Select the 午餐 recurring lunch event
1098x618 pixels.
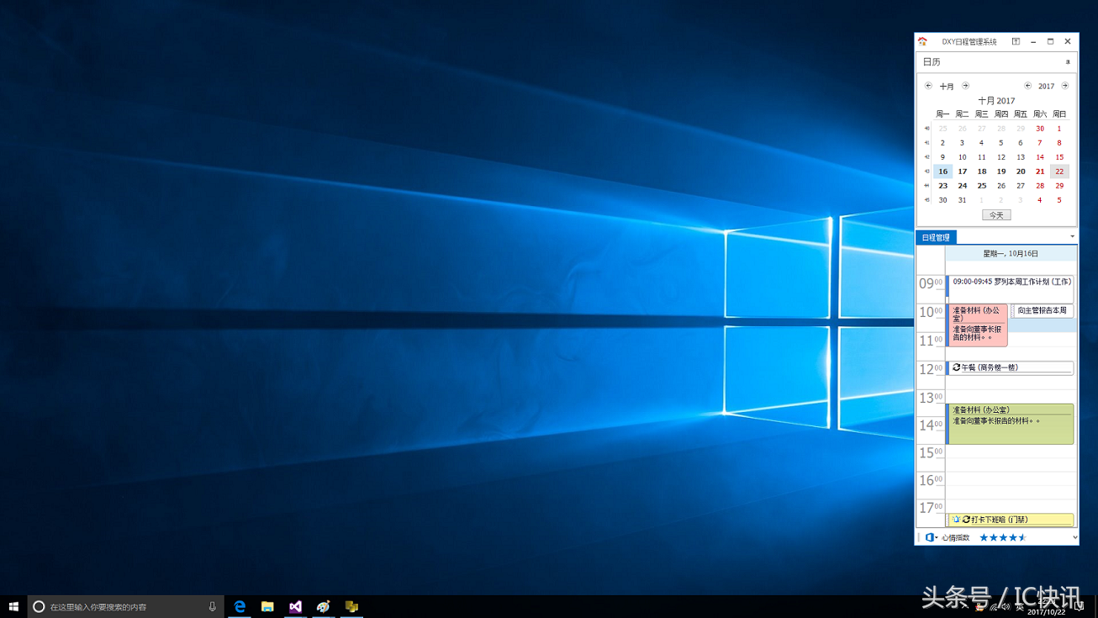[x=1011, y=367]
